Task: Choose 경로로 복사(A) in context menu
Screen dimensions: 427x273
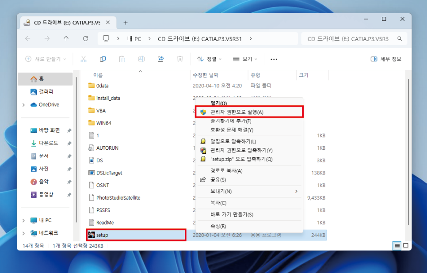Action: point(249,171)
